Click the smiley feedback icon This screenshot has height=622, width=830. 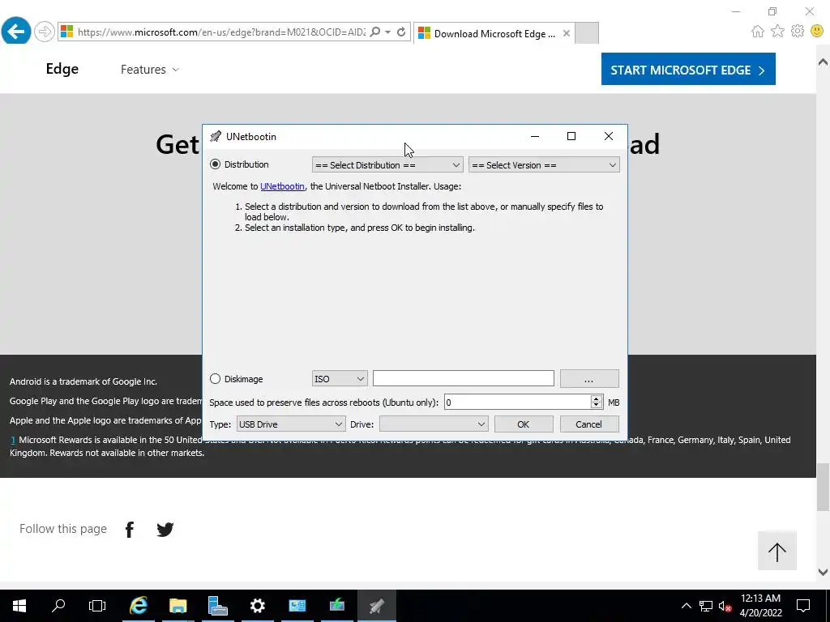click(x=818, y=32)
